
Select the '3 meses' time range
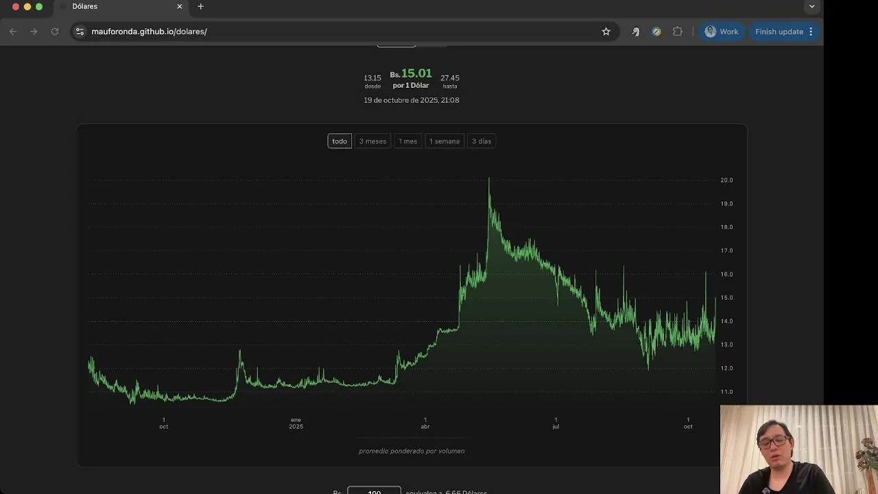coord(372,141)
